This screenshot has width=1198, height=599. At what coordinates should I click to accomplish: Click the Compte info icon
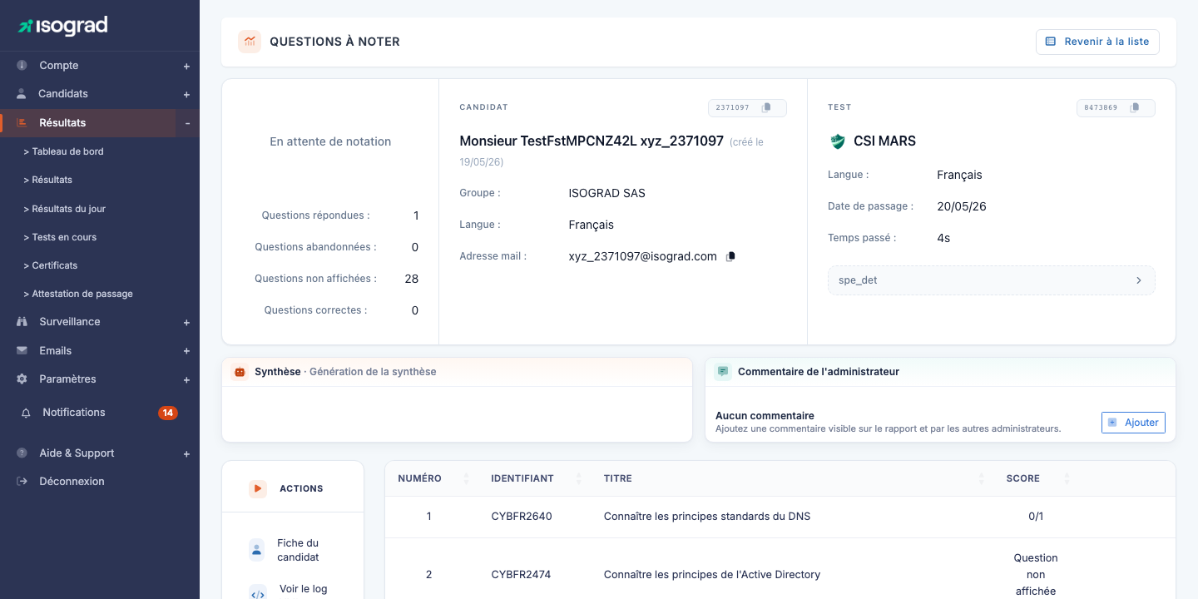[22, 66]
